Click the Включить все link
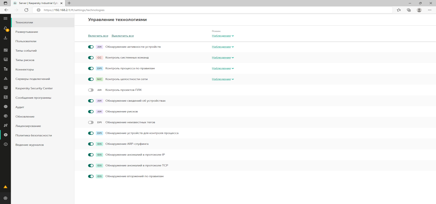 (98, 36)
